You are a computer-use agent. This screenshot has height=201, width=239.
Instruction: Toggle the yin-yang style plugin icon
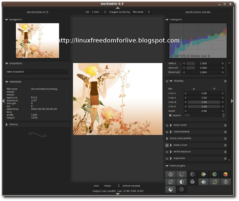[170, 190]
